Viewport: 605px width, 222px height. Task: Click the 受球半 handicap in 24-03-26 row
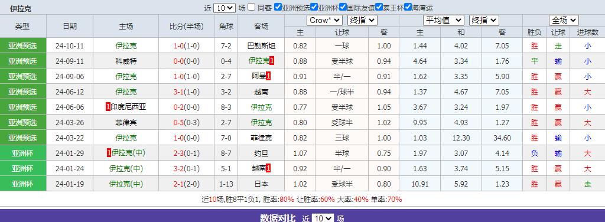[342, 123]
